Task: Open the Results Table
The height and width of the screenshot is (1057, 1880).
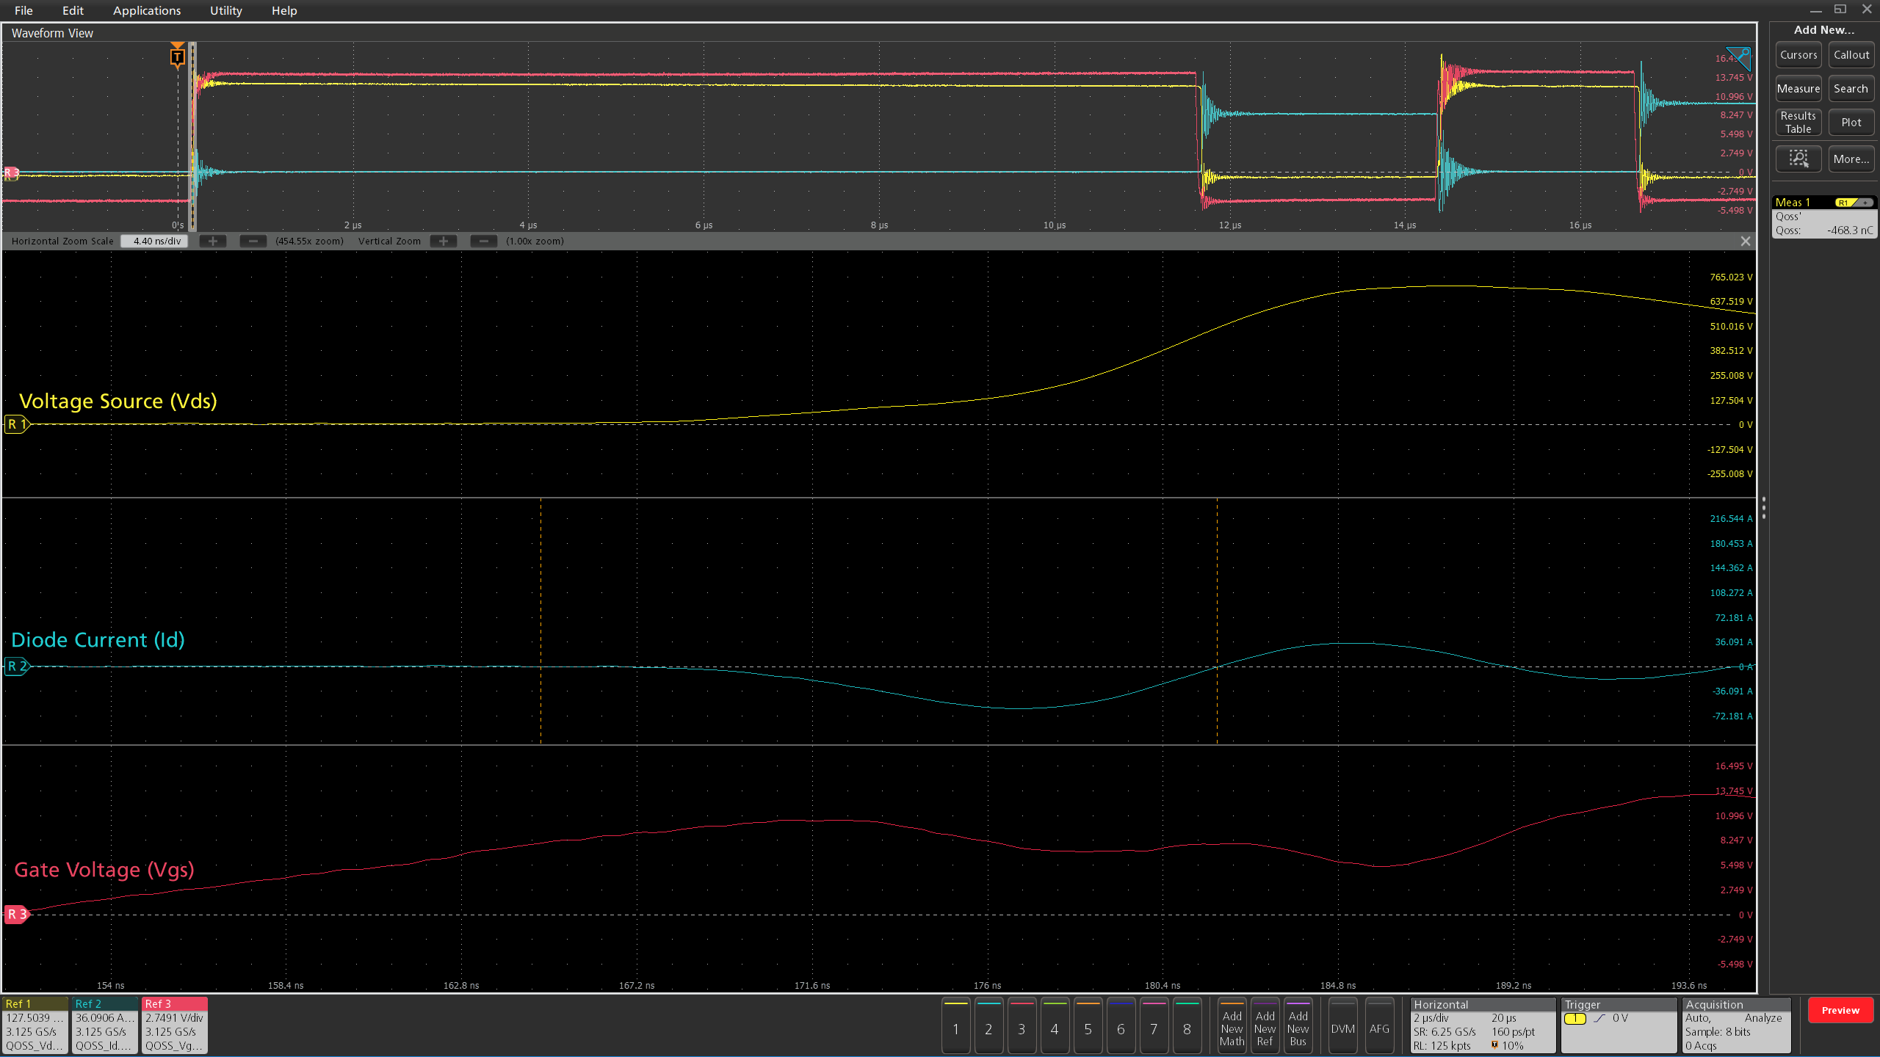Action: coord(1798,123)
